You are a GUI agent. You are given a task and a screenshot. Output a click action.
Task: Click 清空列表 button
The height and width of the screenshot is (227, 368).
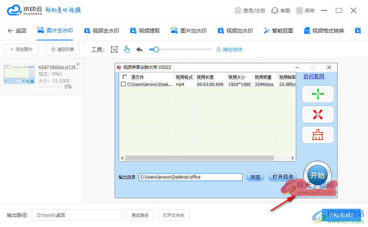(62, 49)
